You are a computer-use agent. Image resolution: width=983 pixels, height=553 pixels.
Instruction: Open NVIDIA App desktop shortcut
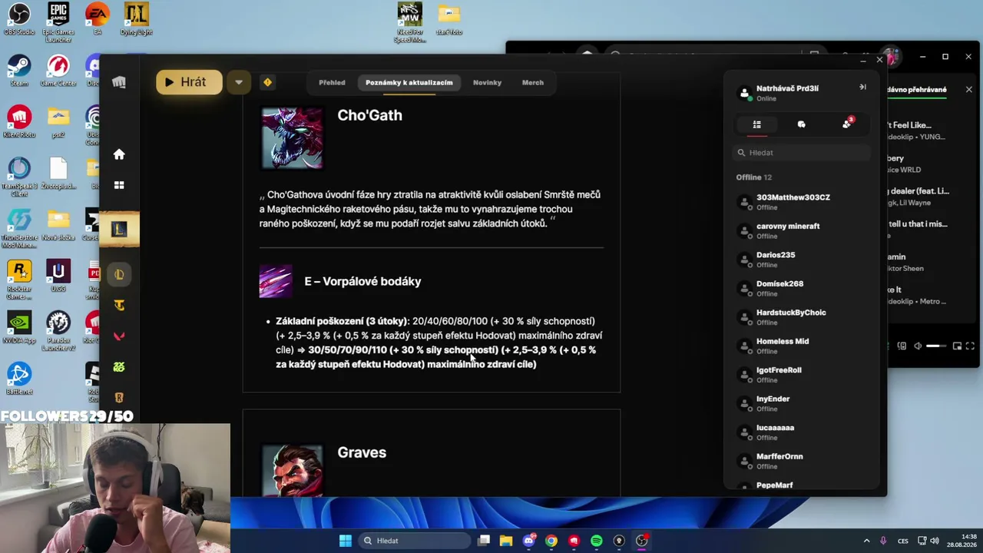(19, 327)
